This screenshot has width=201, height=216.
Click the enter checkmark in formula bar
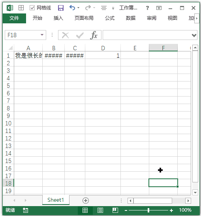coord(80,35)
